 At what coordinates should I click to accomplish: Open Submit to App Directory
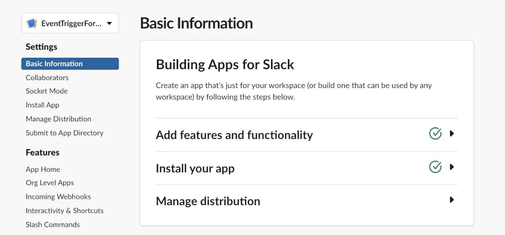(64, 133)
